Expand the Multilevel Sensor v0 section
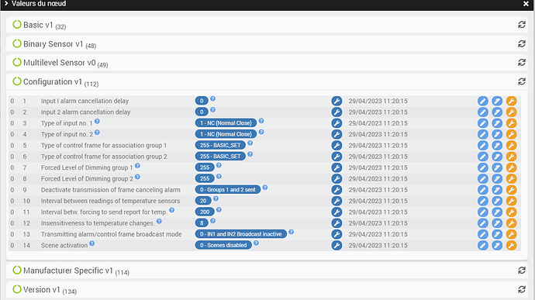This screenshot has width=535, height=300. (60, 63)
